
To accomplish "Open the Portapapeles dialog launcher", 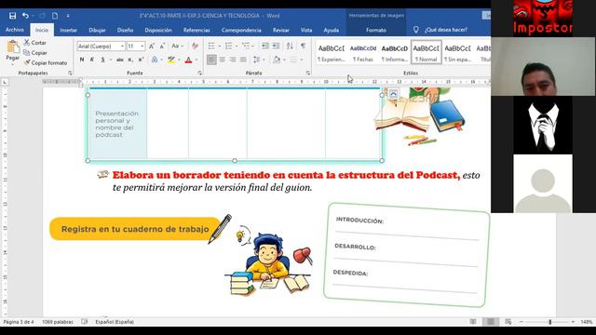I will tap(70, 73).
